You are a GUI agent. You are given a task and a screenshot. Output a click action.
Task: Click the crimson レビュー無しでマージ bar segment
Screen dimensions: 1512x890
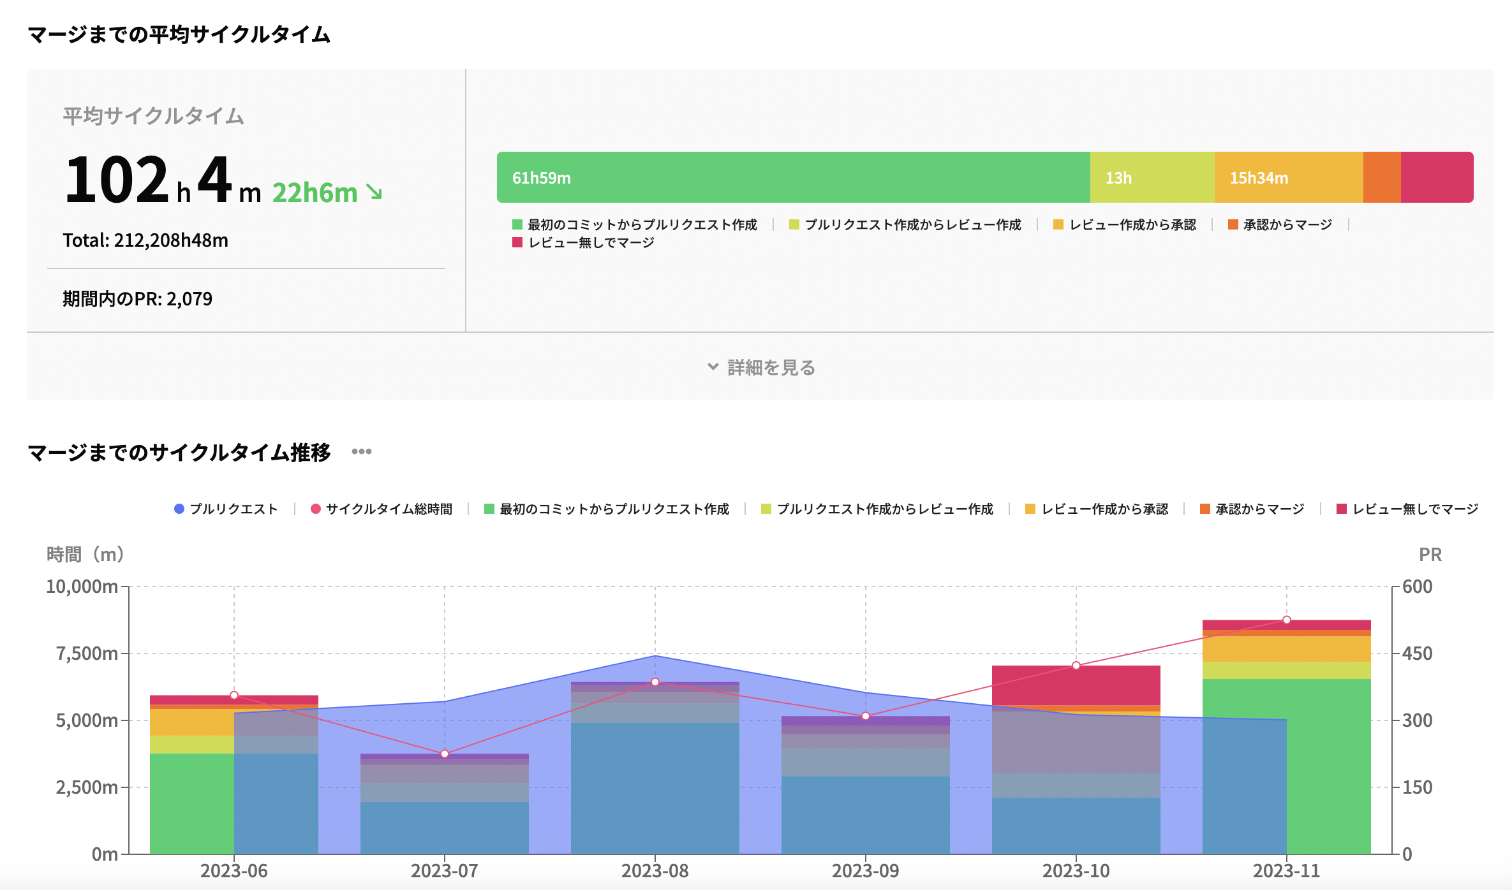(x=1436, y=178)
